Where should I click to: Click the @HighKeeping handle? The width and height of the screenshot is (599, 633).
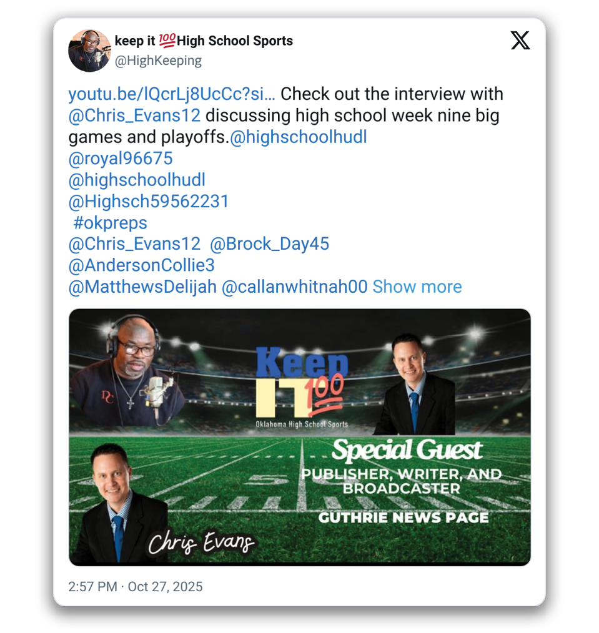point(158,61)
